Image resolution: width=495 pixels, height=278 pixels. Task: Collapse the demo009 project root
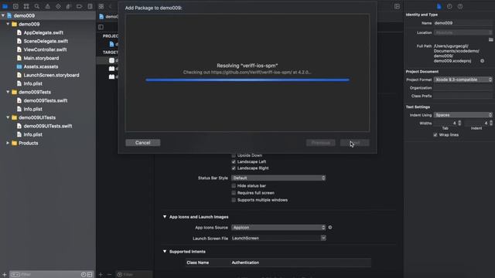(x=3, y=15)
